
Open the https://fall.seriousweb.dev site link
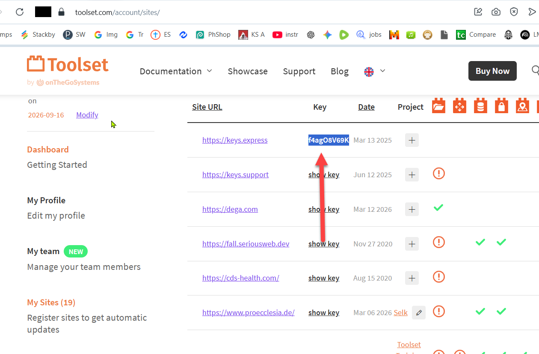246,244
